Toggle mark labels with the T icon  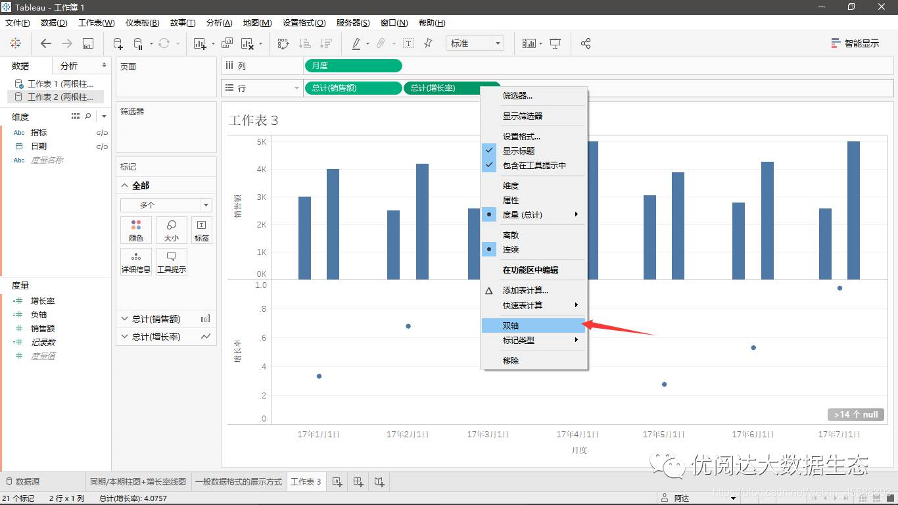[x=408, y=43]
